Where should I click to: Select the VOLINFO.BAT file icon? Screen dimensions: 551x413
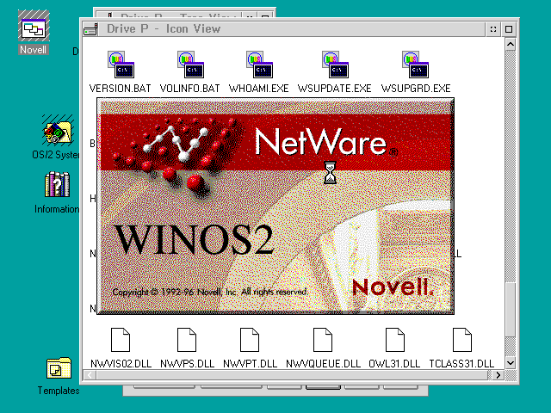click(x=190, y=65)
